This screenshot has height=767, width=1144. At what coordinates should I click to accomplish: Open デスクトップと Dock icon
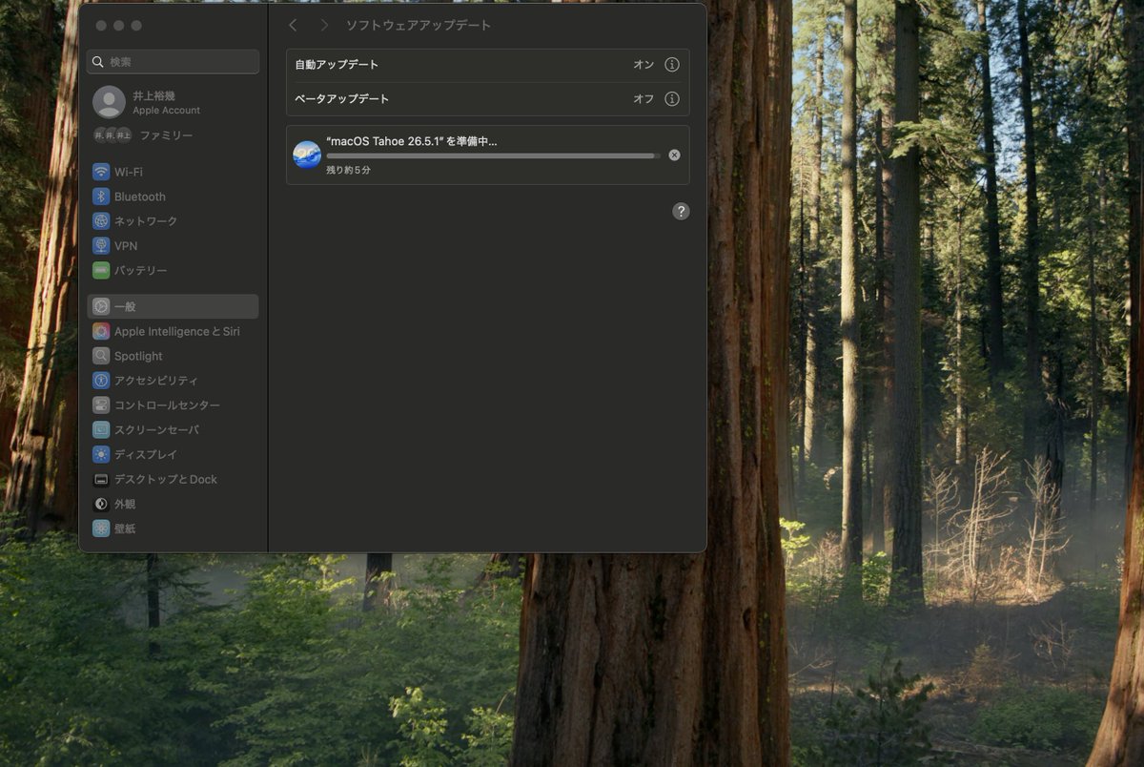point(101,480)
